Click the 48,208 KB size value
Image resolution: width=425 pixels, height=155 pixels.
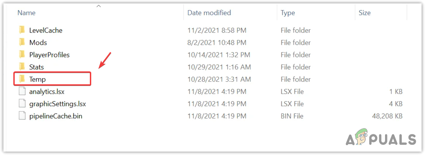(387, 116)
